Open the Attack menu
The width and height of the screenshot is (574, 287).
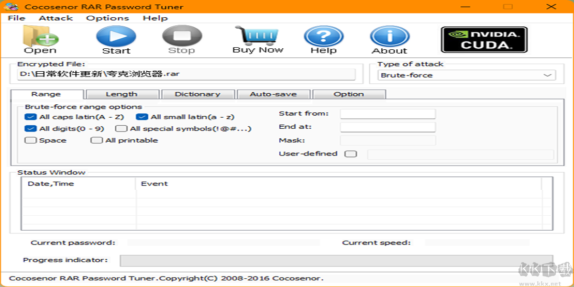pos(55,18)
